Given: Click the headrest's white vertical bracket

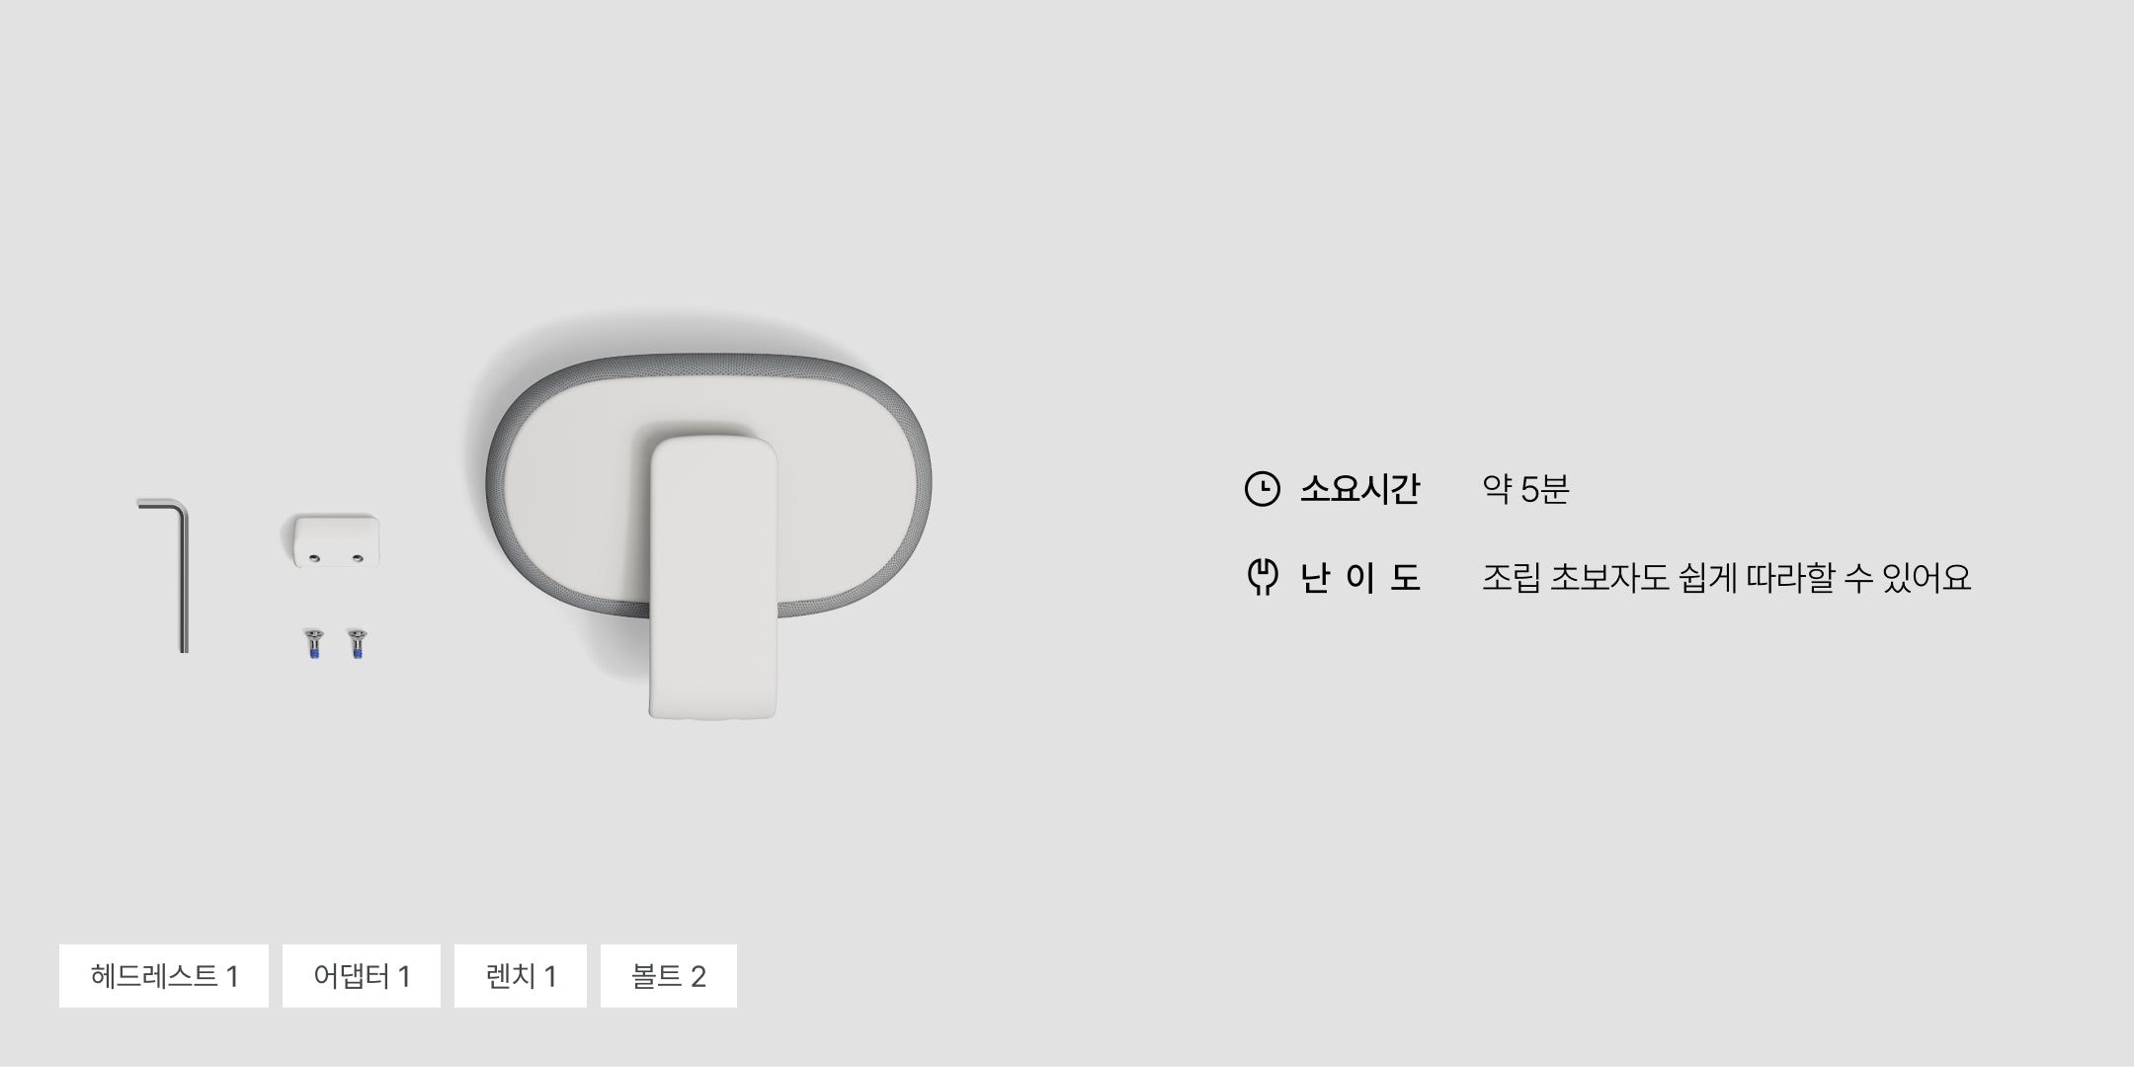Looking at the screenshot, I should pos(713,578).
